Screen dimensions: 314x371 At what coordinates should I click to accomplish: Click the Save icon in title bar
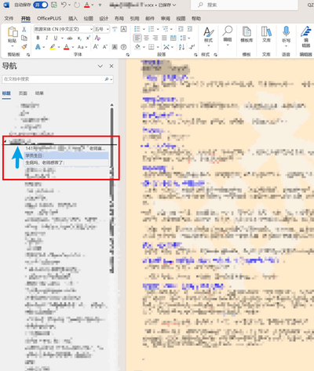coord(54,5)
